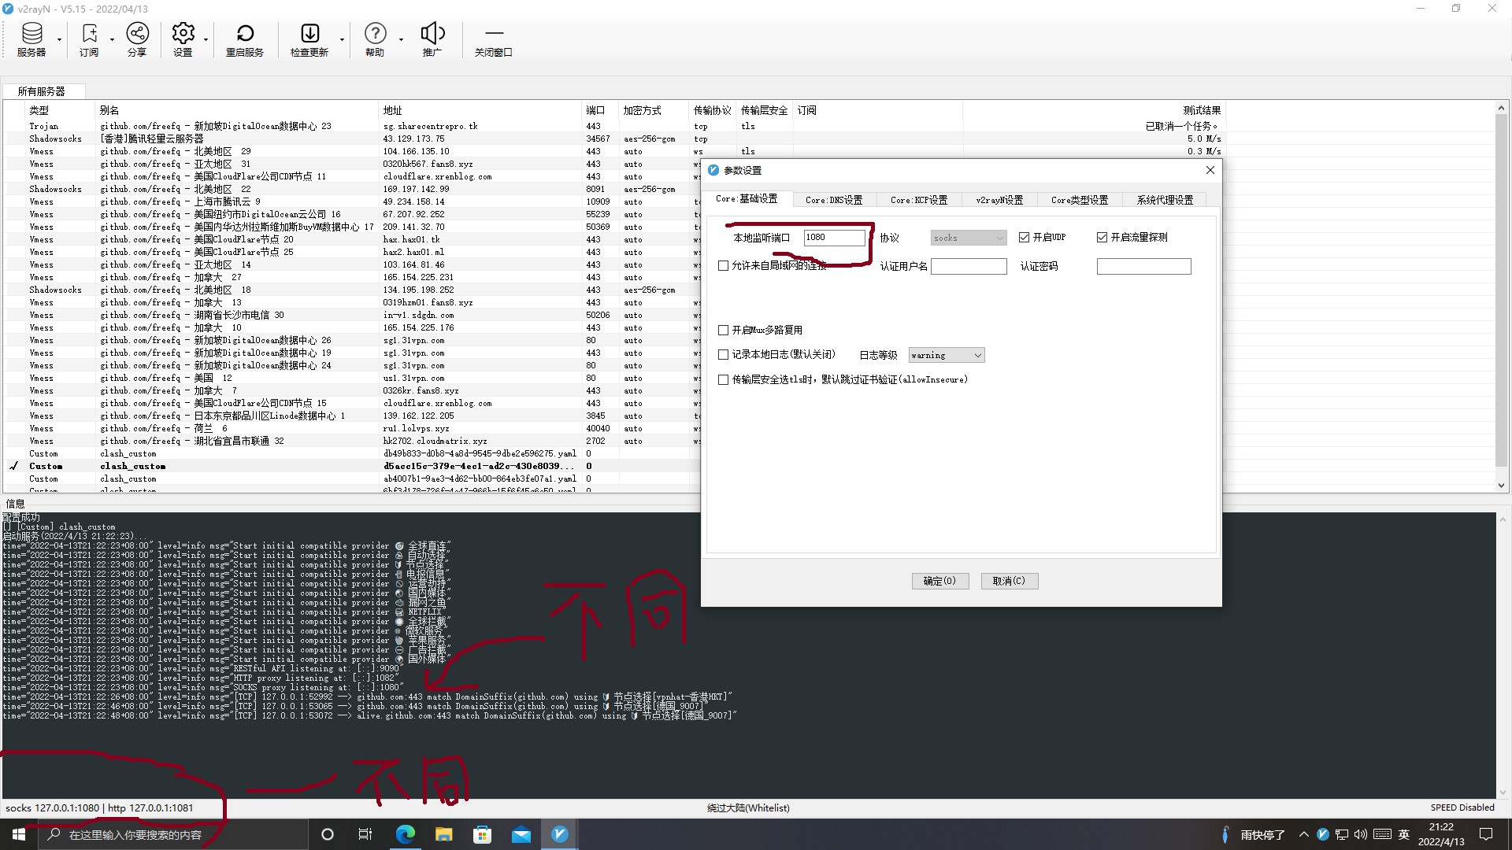
Task: Click the 取消(C) button
Action: click(x=1009, y=581)
